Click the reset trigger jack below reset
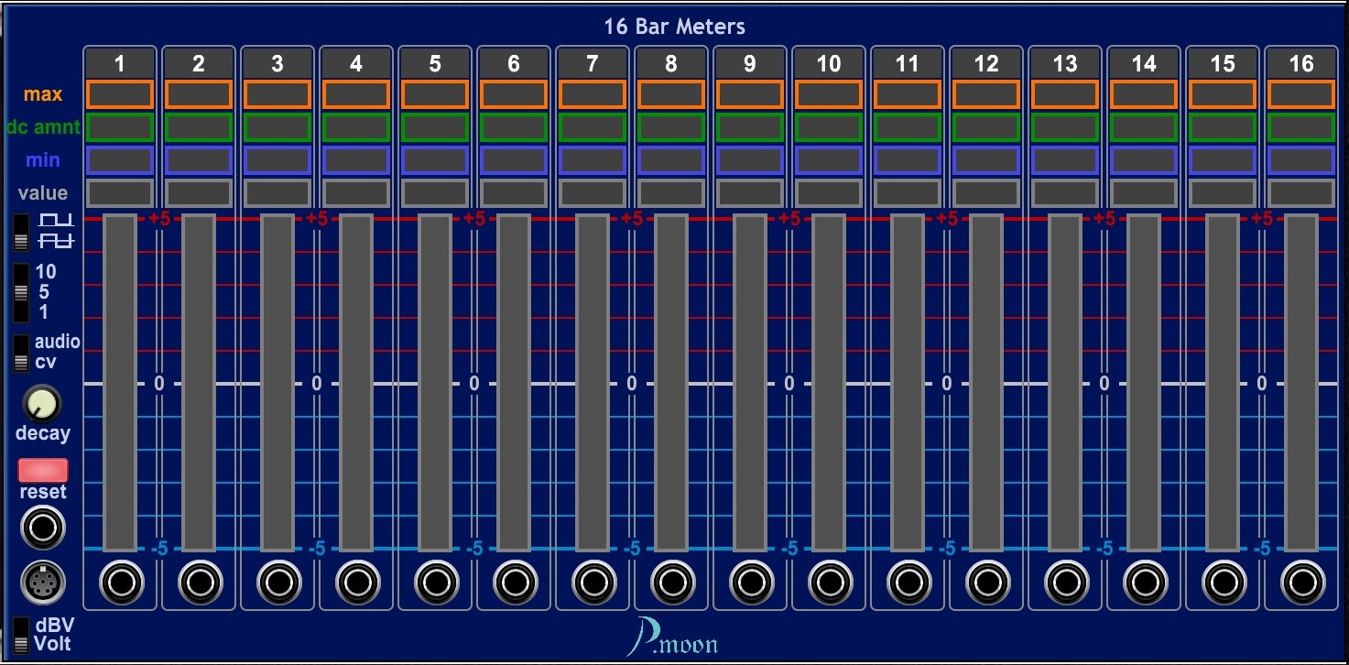 click(x=43, y=529)
